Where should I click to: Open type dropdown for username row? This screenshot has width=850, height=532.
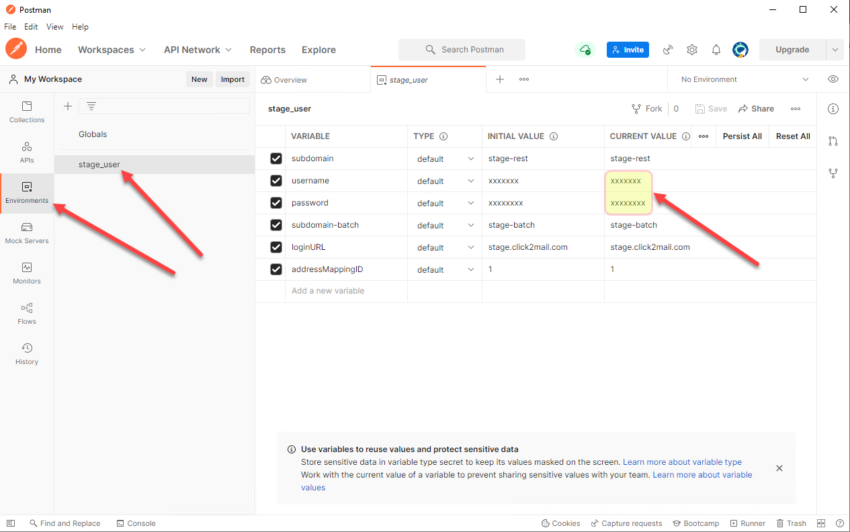pyautogui.click(x=445, y=181)
